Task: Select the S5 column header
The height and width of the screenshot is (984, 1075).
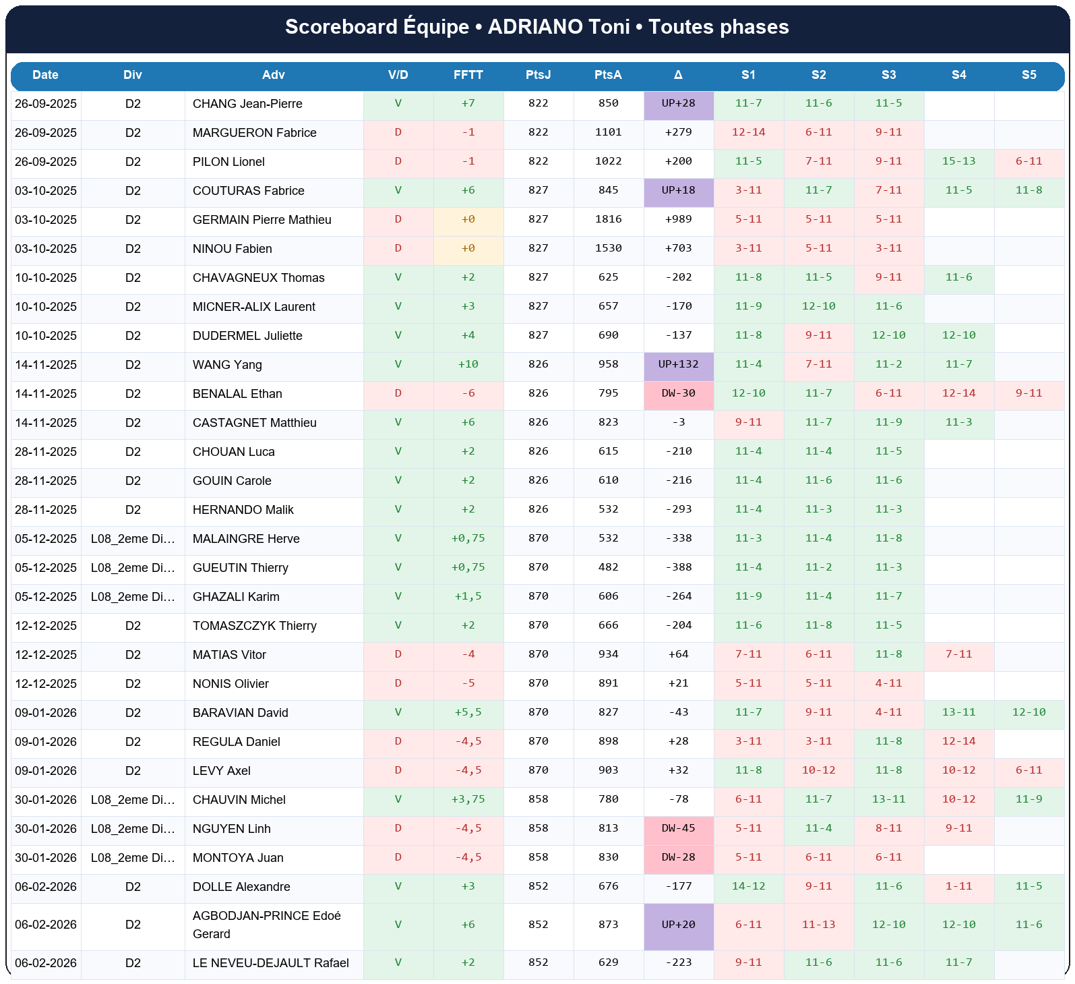Action: coord(1029,75)
